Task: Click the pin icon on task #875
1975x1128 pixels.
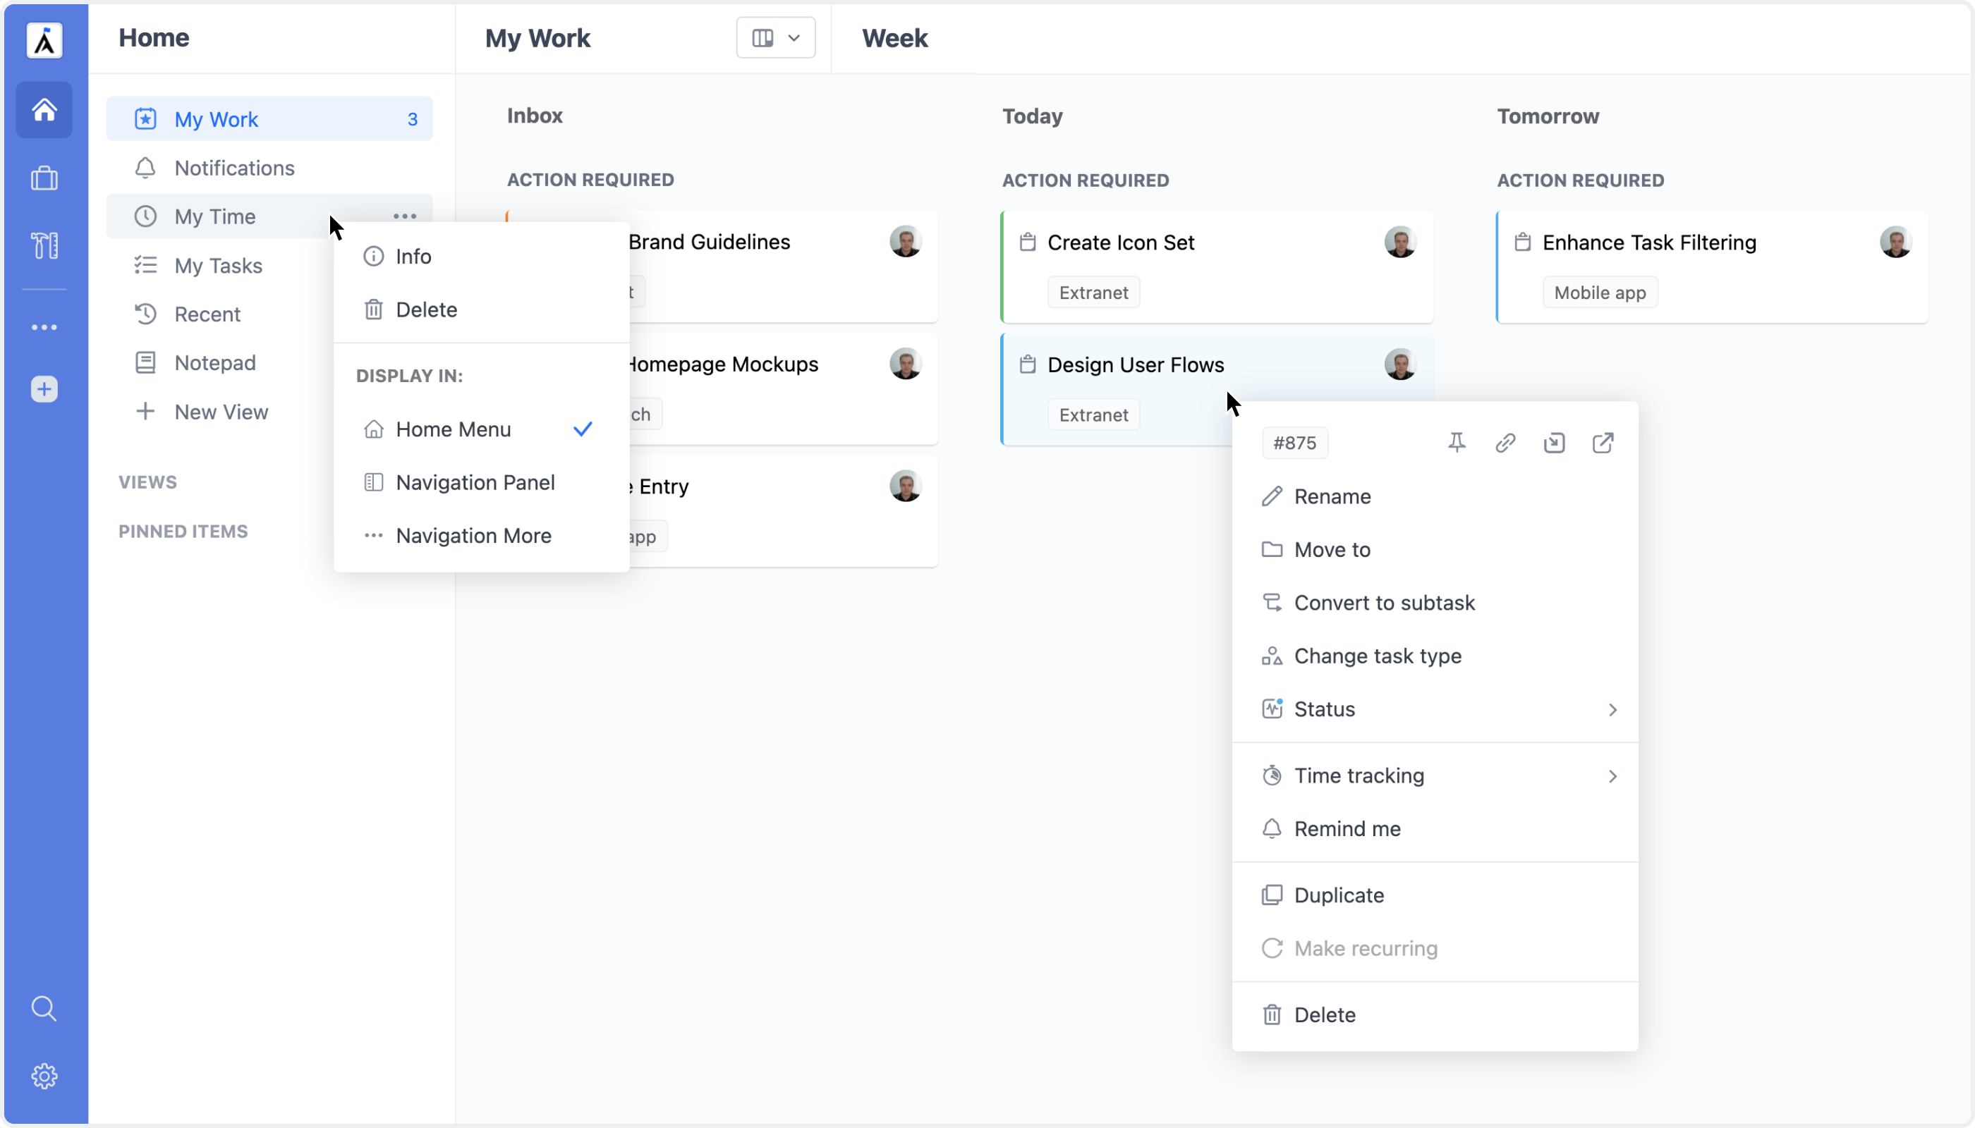Action: [x=1455, y=442]
